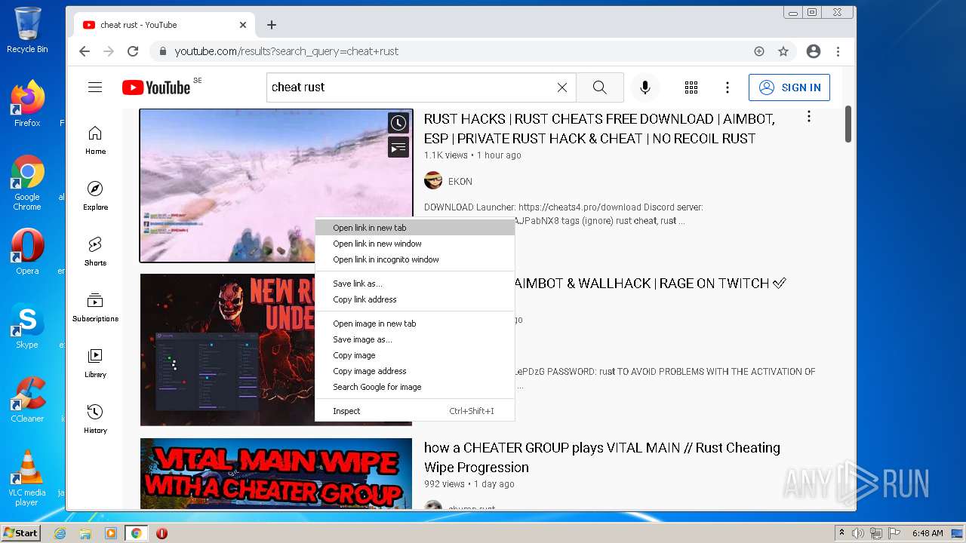Click the taskbar clock 6:48 AM
966x543 pixels.
(x=928, y=533)
